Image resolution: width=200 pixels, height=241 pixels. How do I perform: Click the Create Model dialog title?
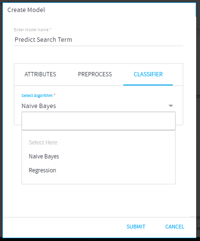point(26,10)
